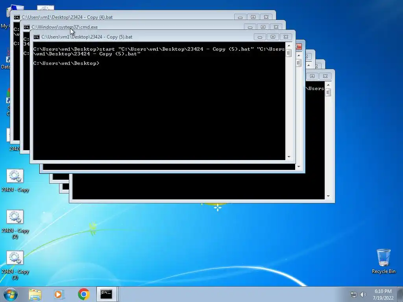Click scroll-up arrow of rearmost console window
This screenshot has width=403, height=302.
coord(328,85)
